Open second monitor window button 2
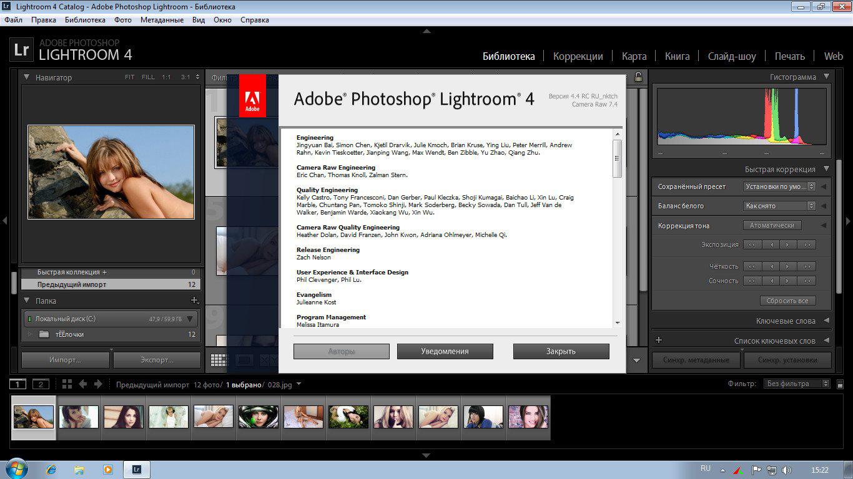The image size is (853, 479). 41,384
